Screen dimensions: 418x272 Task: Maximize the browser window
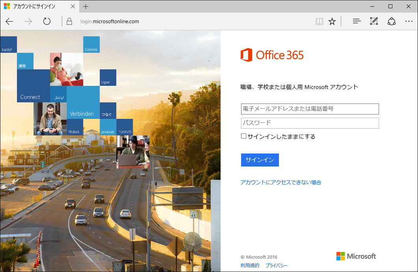pos(390,6)
